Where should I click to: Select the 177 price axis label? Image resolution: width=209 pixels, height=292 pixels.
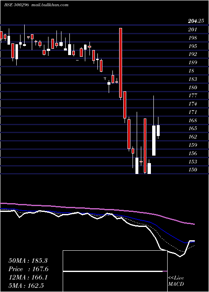(x=193, y=96)
